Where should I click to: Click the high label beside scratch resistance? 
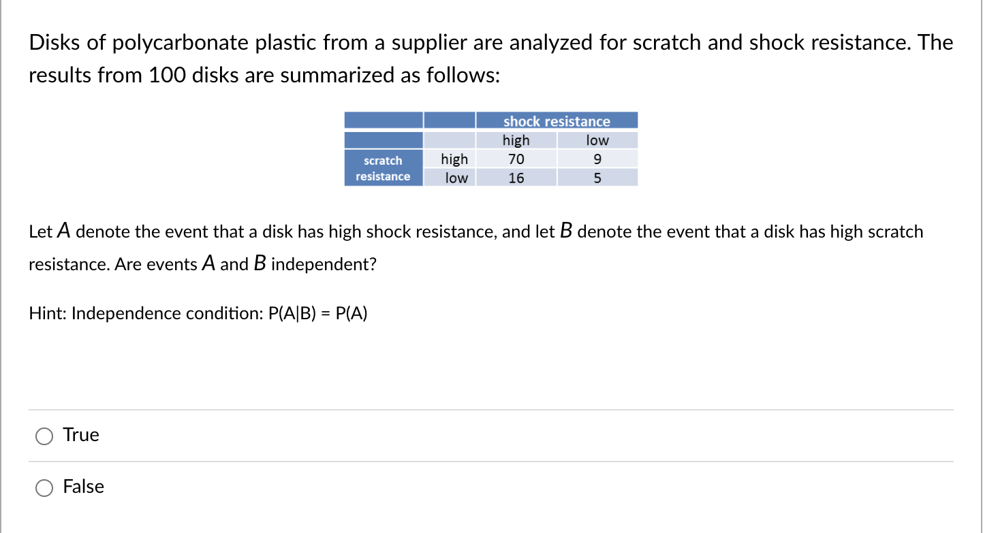click(x=454, y=159)
